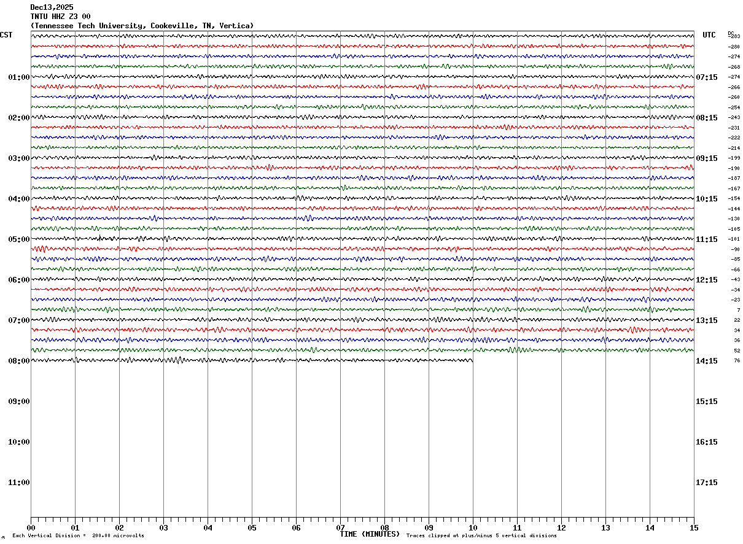
Task: Click the 02:00 CST hour label
Action: tap(19, 118)
